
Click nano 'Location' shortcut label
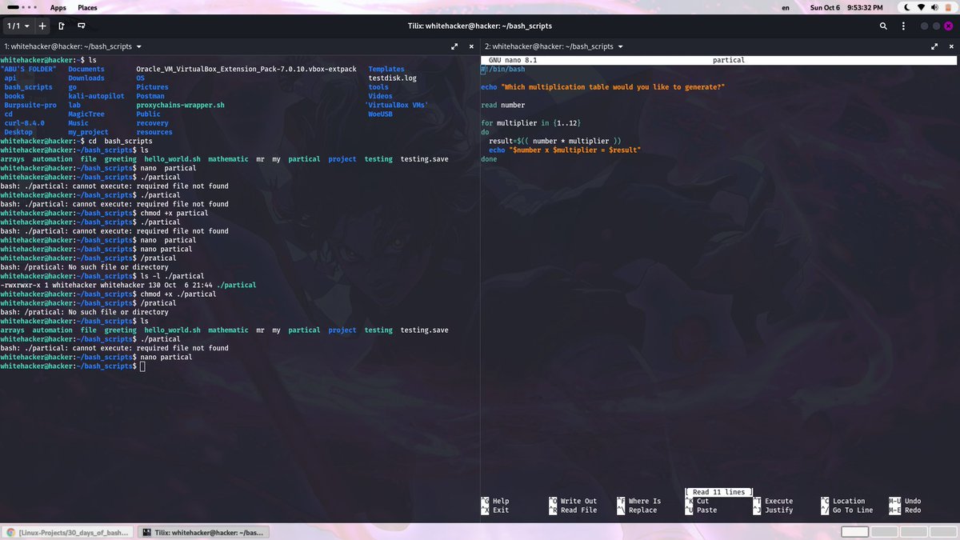(849, 501)
